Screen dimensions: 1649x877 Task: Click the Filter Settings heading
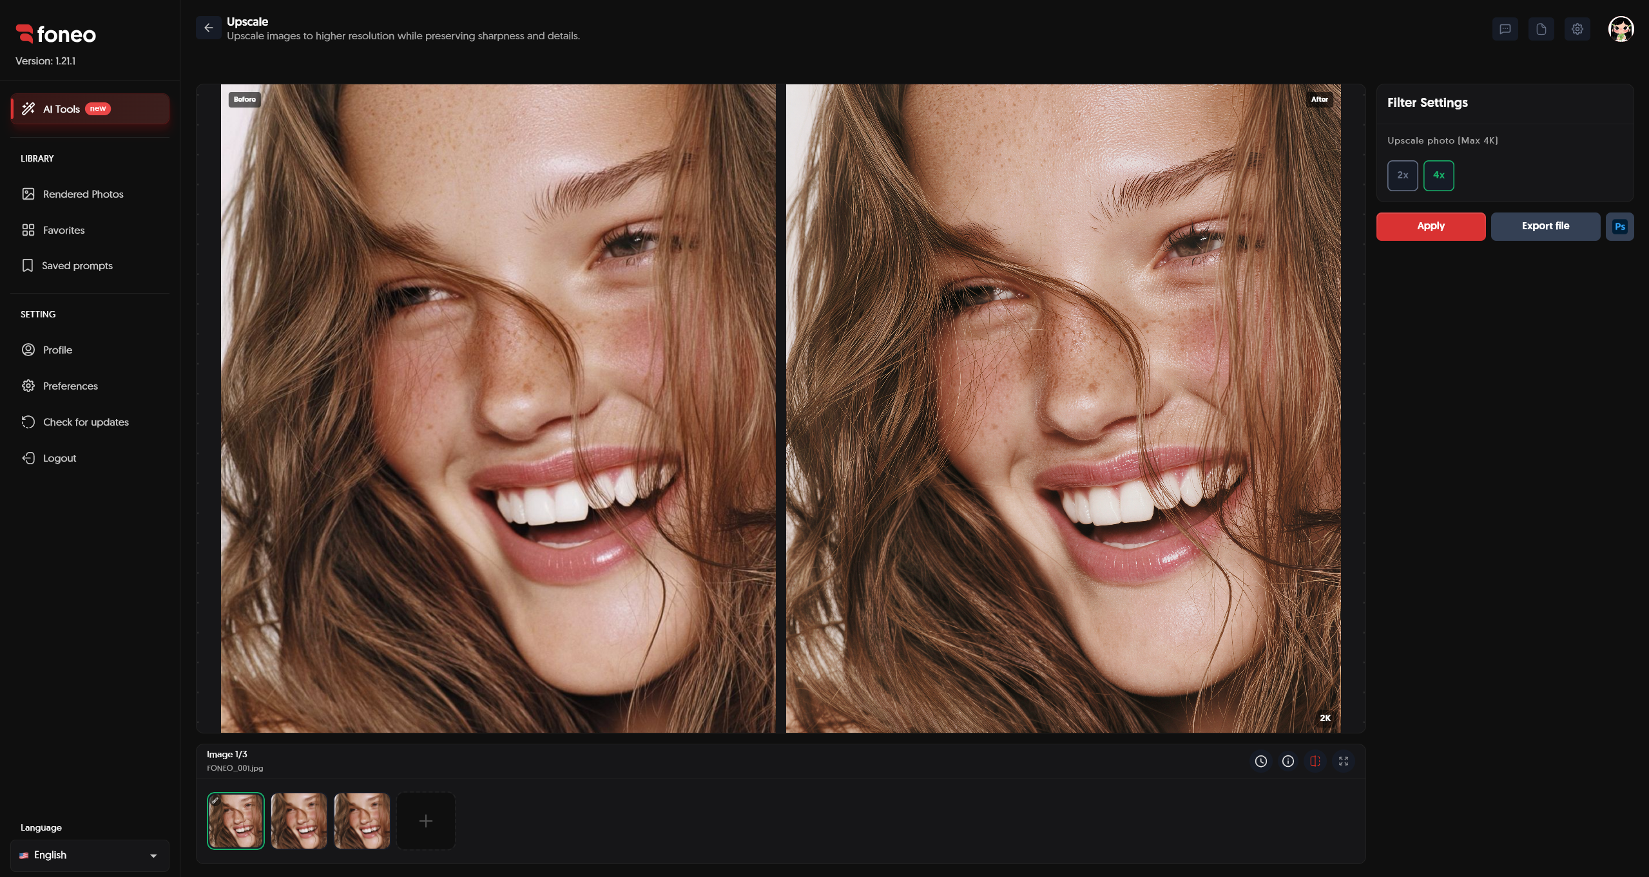tap(1427, 103)
